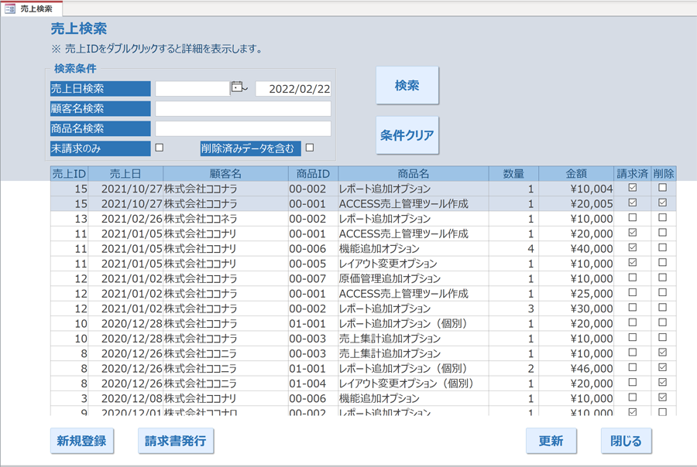
Task: Toggle 請求済 checkbox for 2021/02/26 row
Action: click(x=633, y=217)
